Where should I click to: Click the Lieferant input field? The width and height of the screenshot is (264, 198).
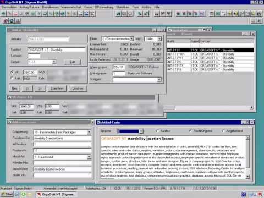tap(34, 56)
